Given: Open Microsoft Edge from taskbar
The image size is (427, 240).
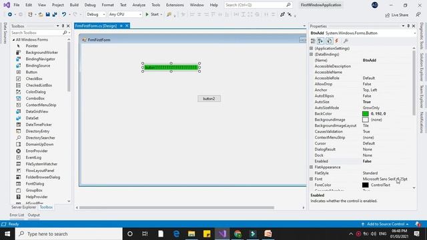Looking at the screenshot, I should 176,234.
